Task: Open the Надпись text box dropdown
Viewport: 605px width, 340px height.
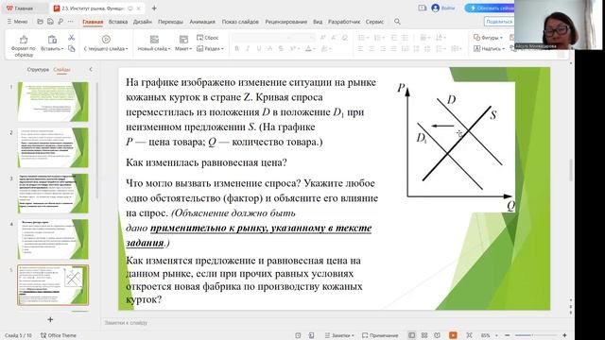Action: (490, 48)
